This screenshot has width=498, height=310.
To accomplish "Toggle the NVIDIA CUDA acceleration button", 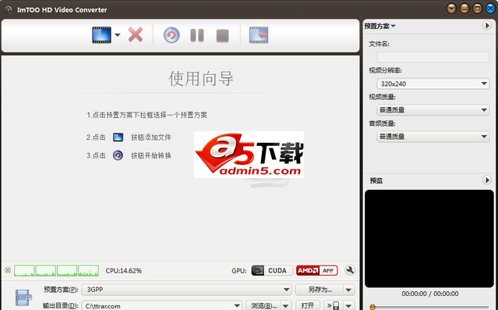I will point(271,270).
